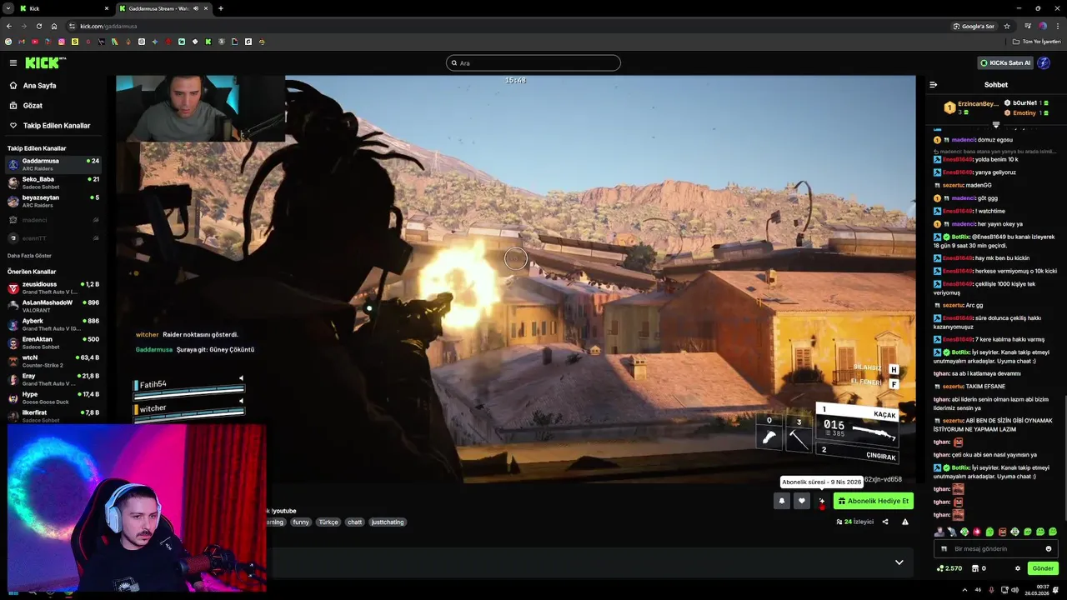
Task: Toggle the notification bell icon
Action: coord(781,501)
